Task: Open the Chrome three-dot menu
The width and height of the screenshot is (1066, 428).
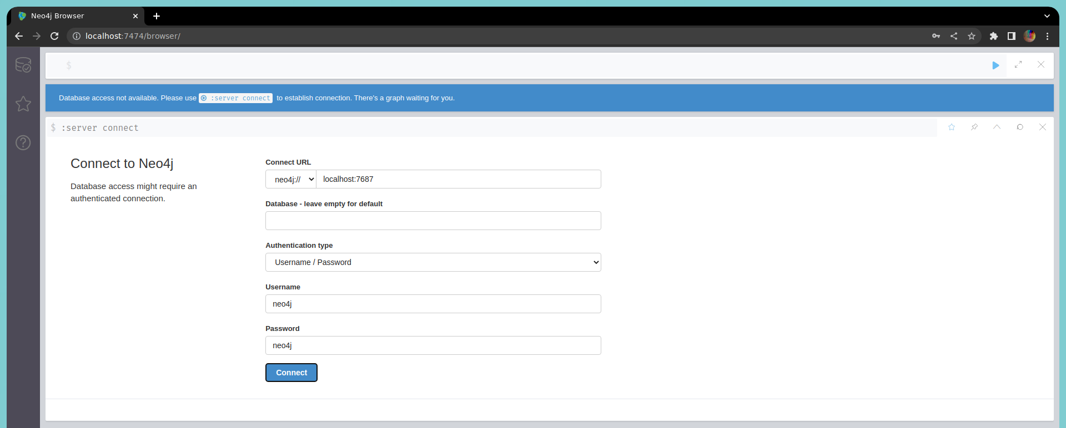Action: (x=1048, y=36)
